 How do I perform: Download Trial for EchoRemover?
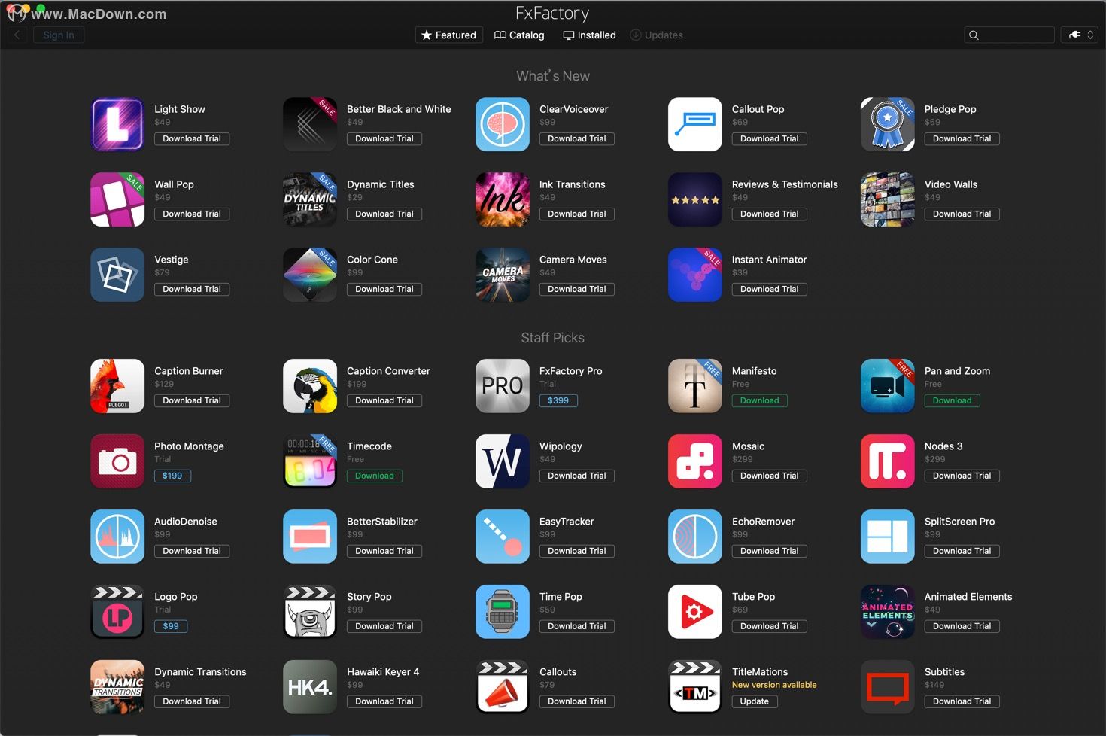pyautogui.click(x=770, y=552)
